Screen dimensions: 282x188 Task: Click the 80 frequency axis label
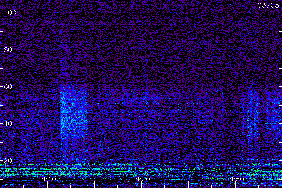pyautogui.click(x=8, y=50)
